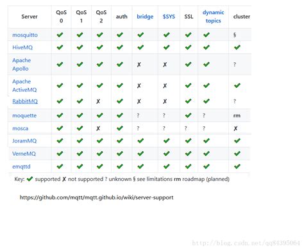Click mosquitto cluster section symbol
This screenshot has width=304, height=250.
coord(235,35)
